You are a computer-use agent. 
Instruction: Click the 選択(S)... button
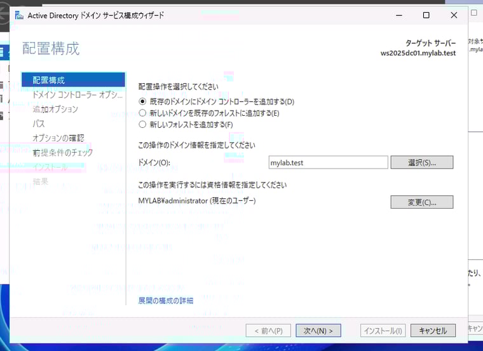[422, 162]
